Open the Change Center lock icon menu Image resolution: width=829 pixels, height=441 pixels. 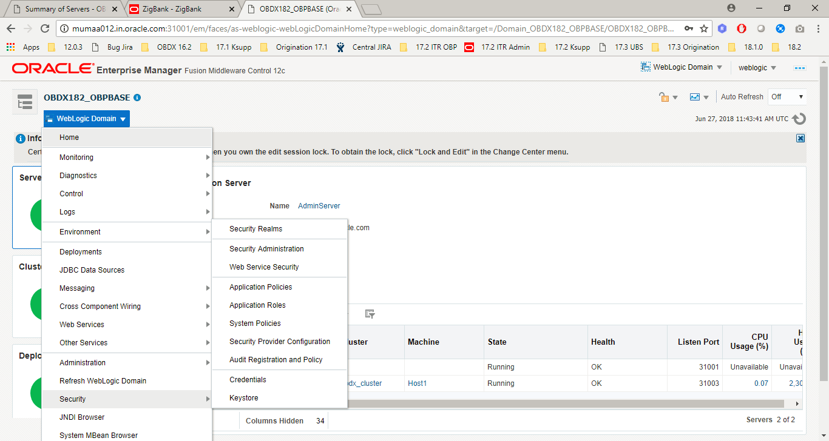[x=668, y=97]
